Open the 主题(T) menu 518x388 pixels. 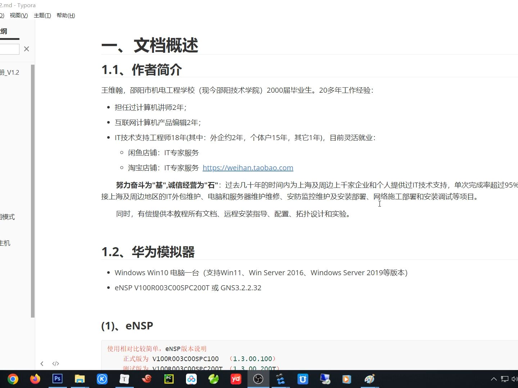click(x=42, y=15)
